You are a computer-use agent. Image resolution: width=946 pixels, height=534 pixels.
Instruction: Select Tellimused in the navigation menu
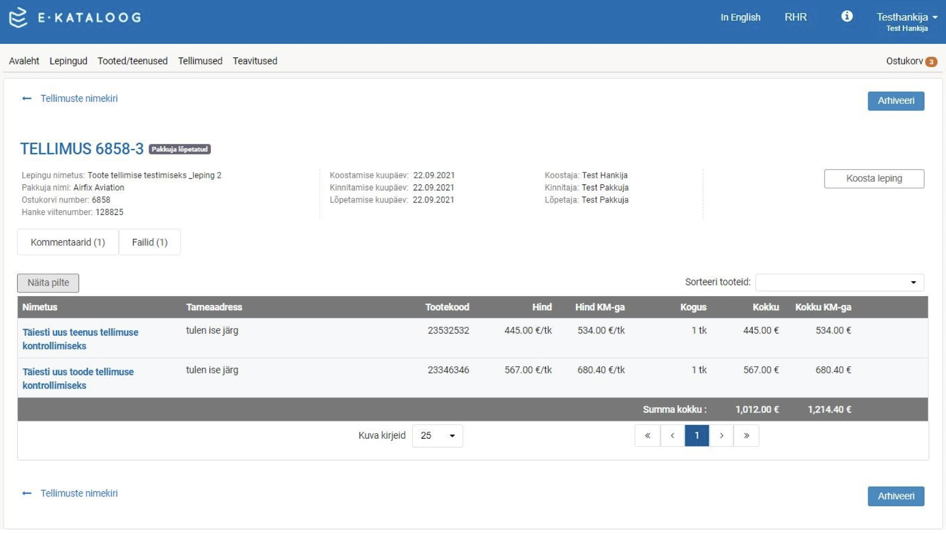[200, 61]
